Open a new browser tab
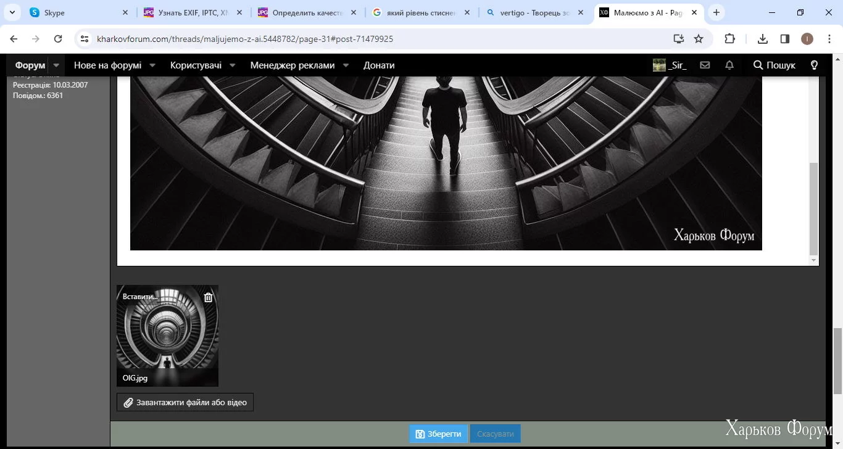The image size is (843, 449). coord(716,12)
